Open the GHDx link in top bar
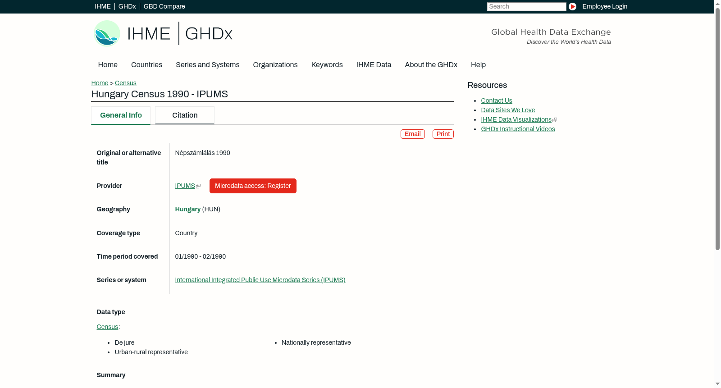721x388 pixels. 127,6
